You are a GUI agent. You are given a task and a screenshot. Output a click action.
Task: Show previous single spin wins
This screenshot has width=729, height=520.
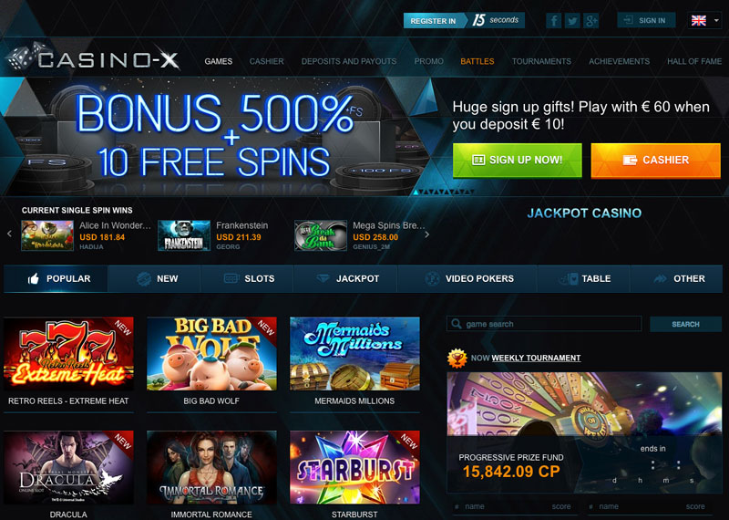point(9,234)
